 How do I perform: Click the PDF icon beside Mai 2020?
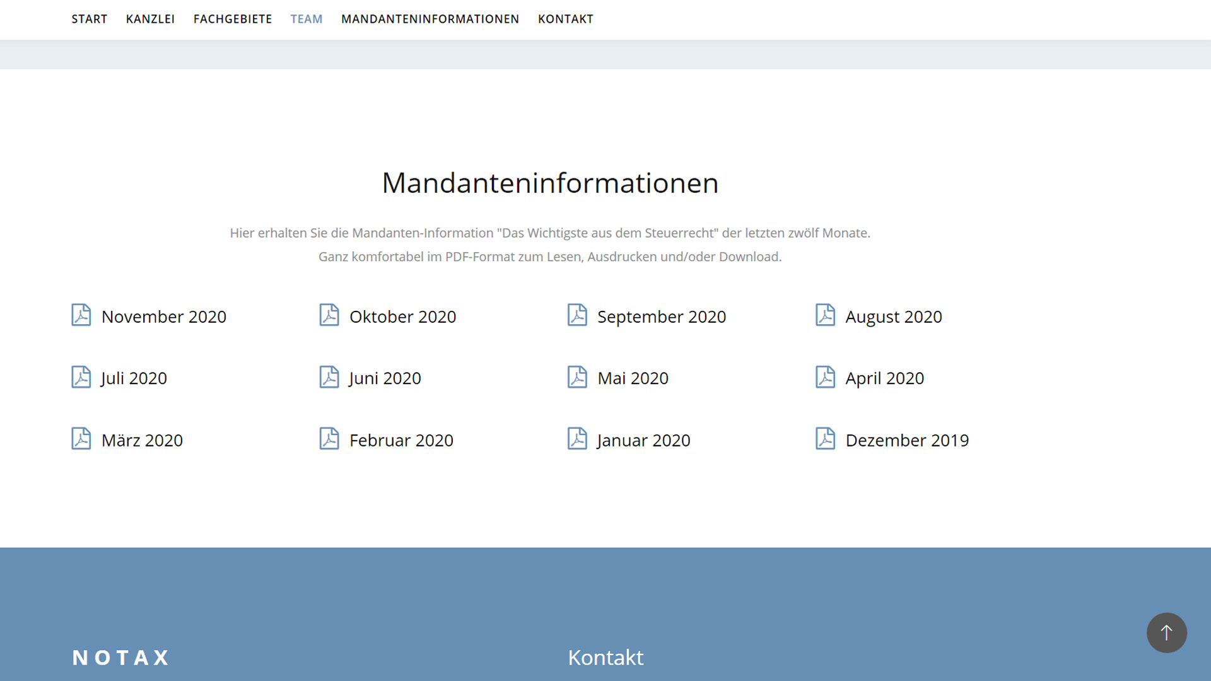tap(577, 376)
